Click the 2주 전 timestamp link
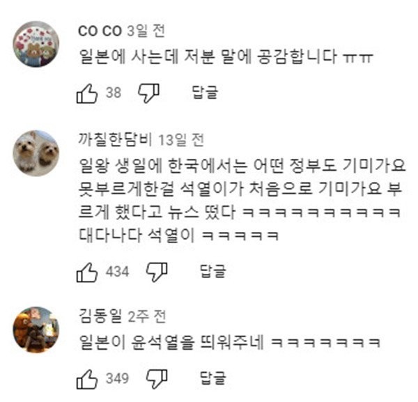The width and height of the screenshot is (418, 402). pyautogui.click(x=147, y=316)
